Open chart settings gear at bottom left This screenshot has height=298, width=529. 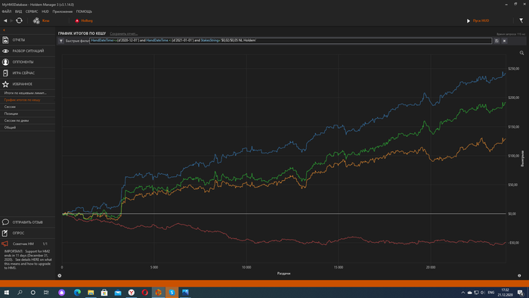[60, 276]
